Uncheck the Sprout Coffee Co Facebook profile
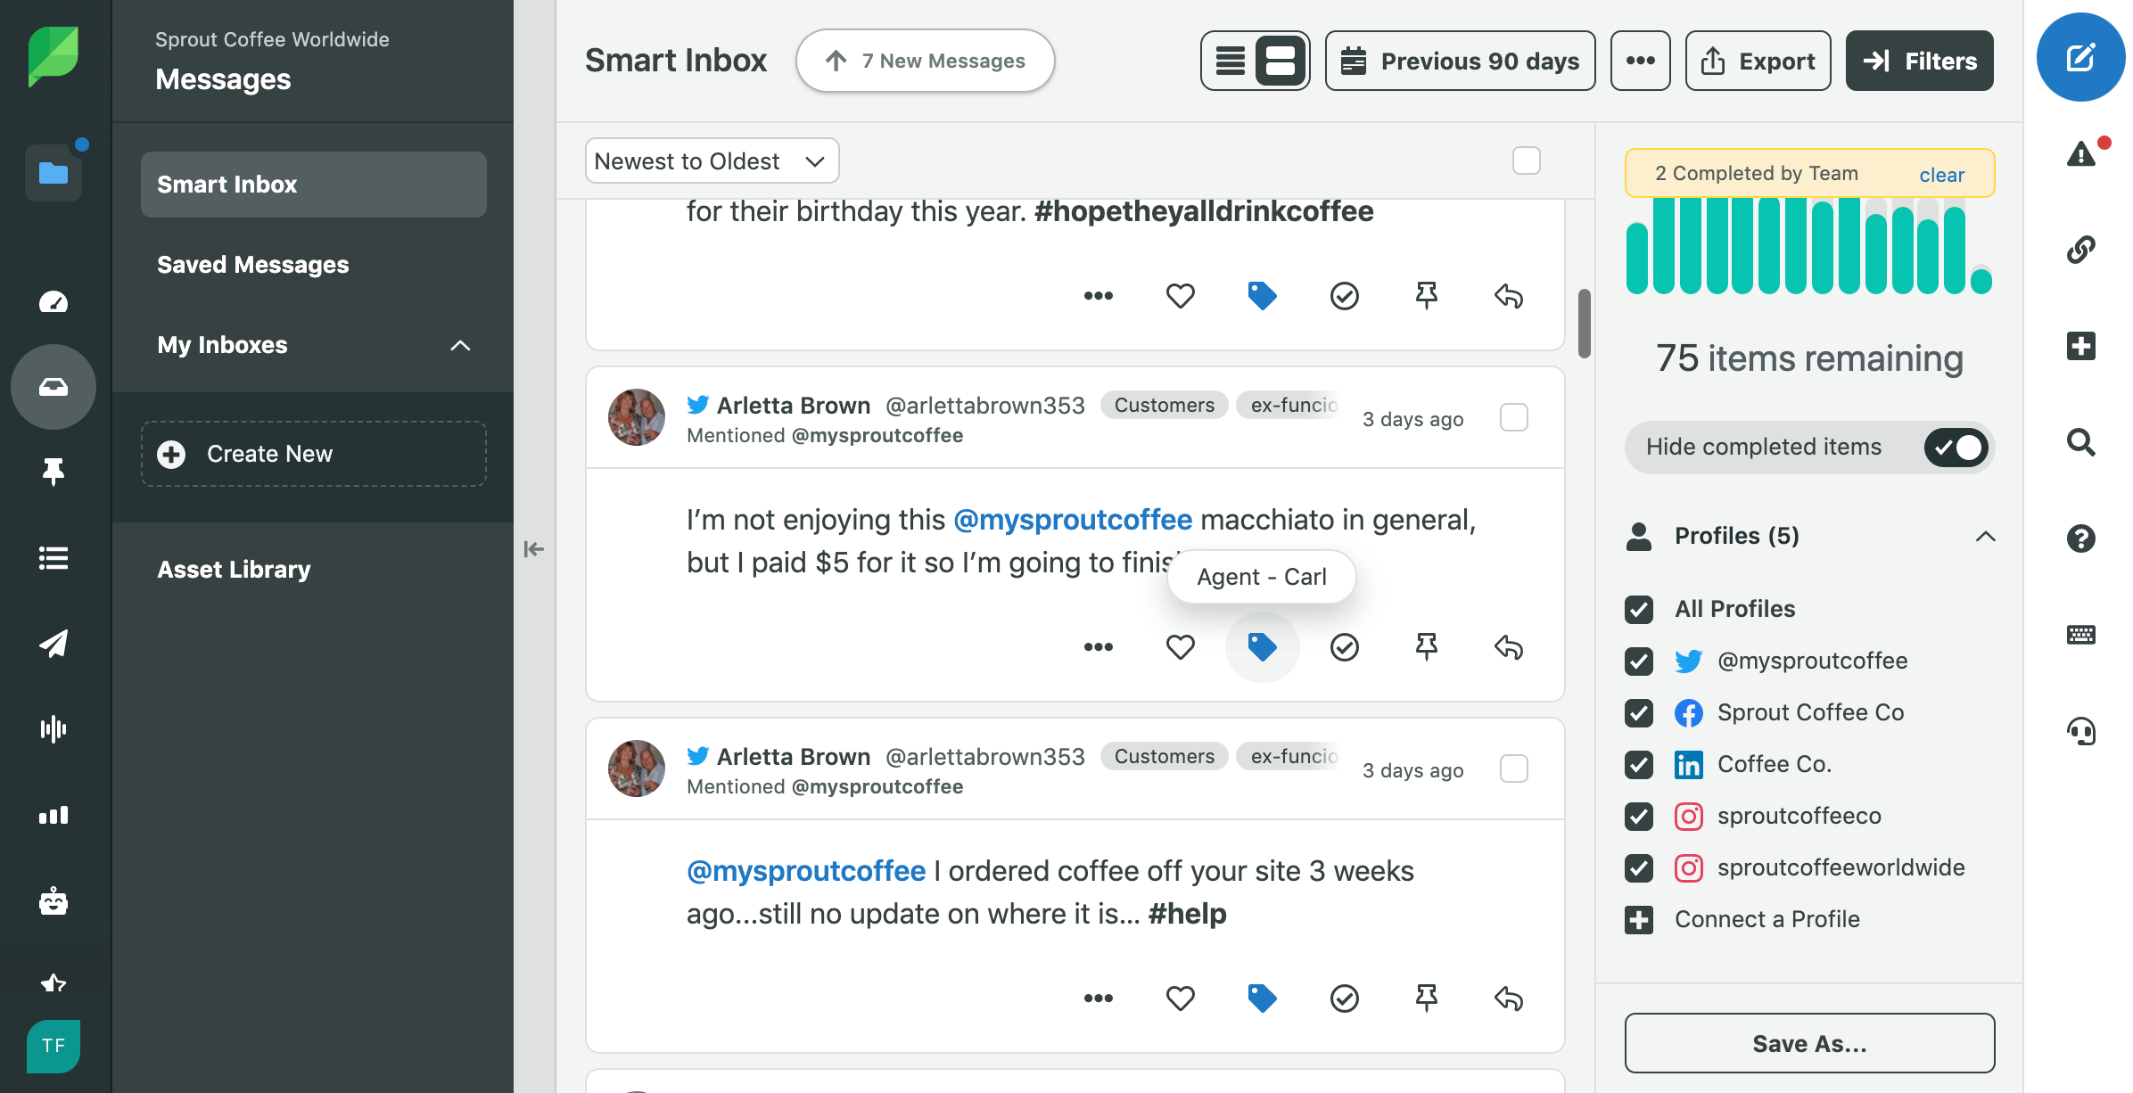Viewport: 2133px width, 1093px height. pos(1639,713)
